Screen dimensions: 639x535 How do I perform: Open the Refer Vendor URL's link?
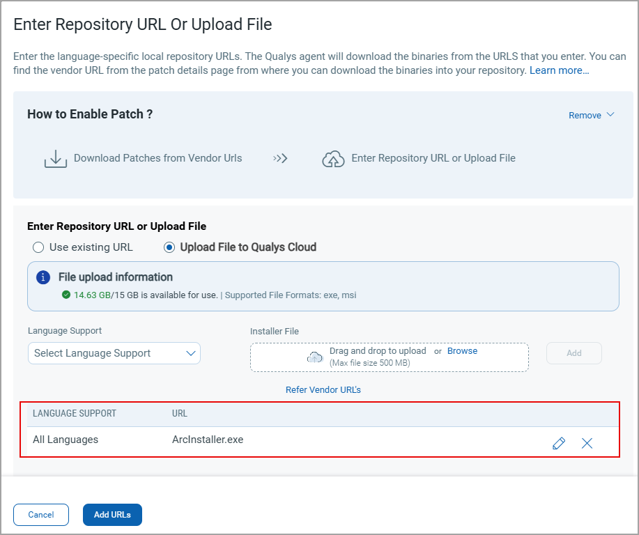pos(323,390)
